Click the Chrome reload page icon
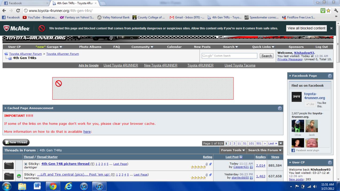 click(18, 11)
